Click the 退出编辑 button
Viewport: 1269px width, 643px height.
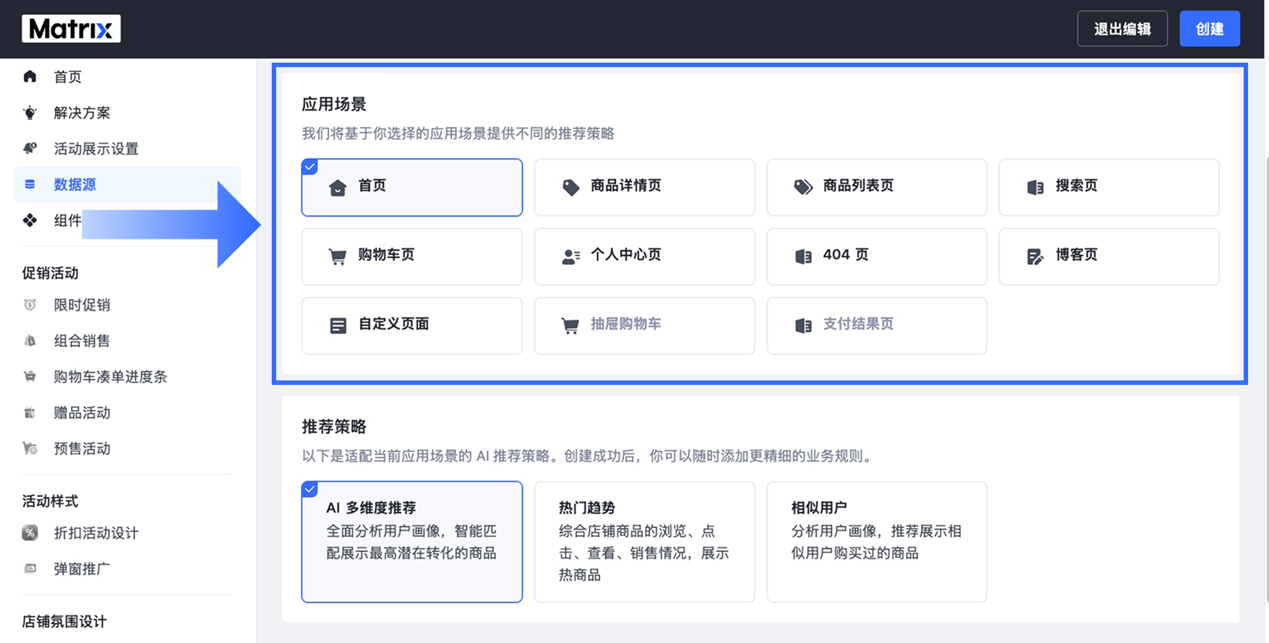1122,29
